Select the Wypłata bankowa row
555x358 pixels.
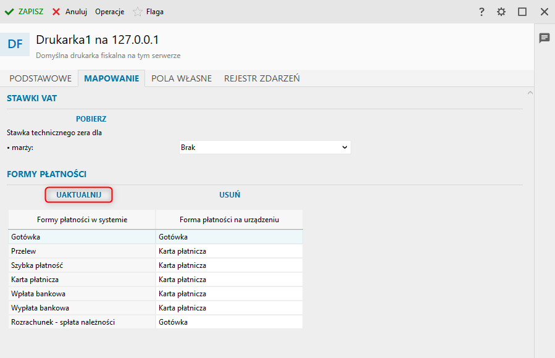point(82,308)
